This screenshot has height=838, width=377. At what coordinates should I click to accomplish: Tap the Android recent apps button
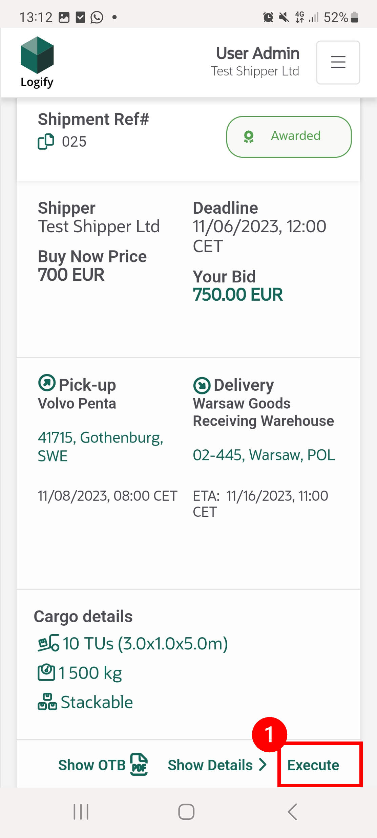click(x=81, y=812)
